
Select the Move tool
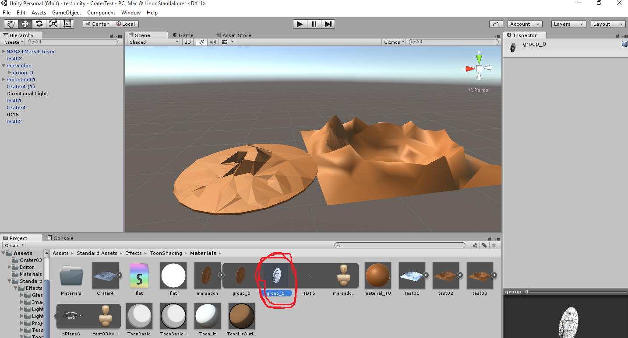point(25,24)
